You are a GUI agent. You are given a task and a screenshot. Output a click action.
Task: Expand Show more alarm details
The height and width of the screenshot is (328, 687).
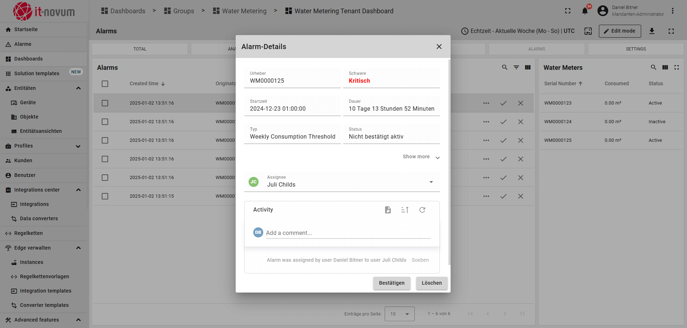(421, 157)
